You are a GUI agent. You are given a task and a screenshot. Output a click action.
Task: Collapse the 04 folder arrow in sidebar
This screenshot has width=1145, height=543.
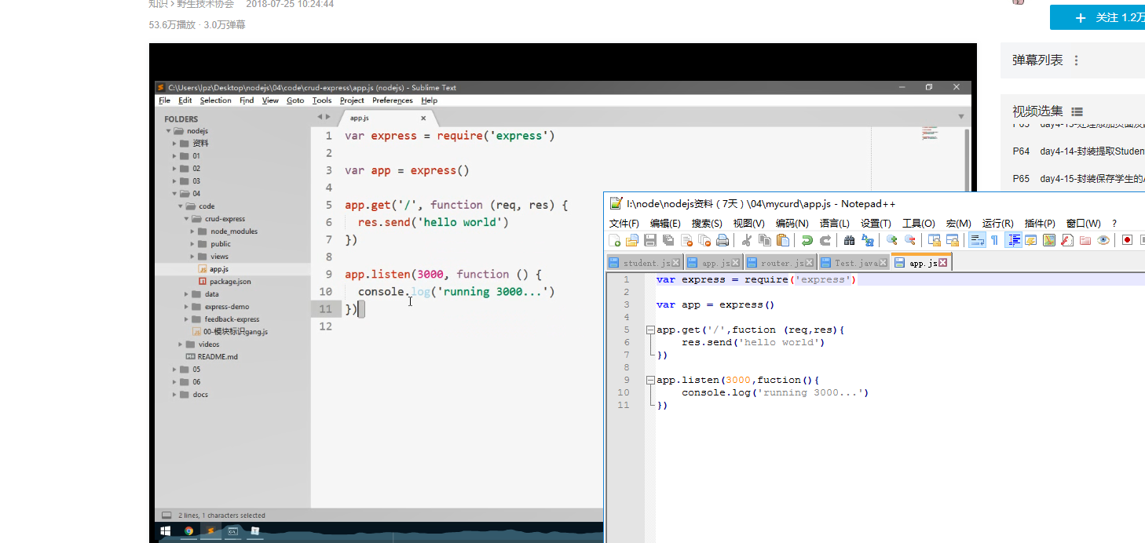174,194
